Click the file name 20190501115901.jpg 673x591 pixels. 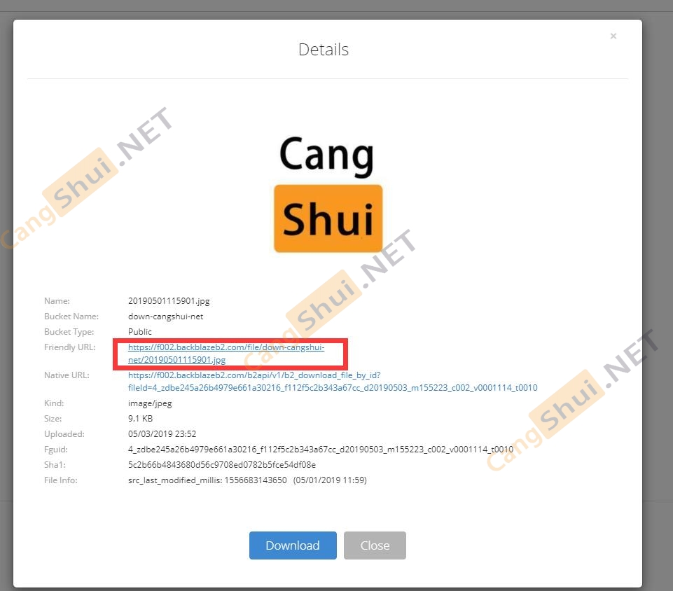(x=169, y=301)
